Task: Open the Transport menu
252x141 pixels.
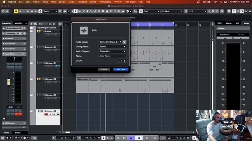Action: (82, 2)
